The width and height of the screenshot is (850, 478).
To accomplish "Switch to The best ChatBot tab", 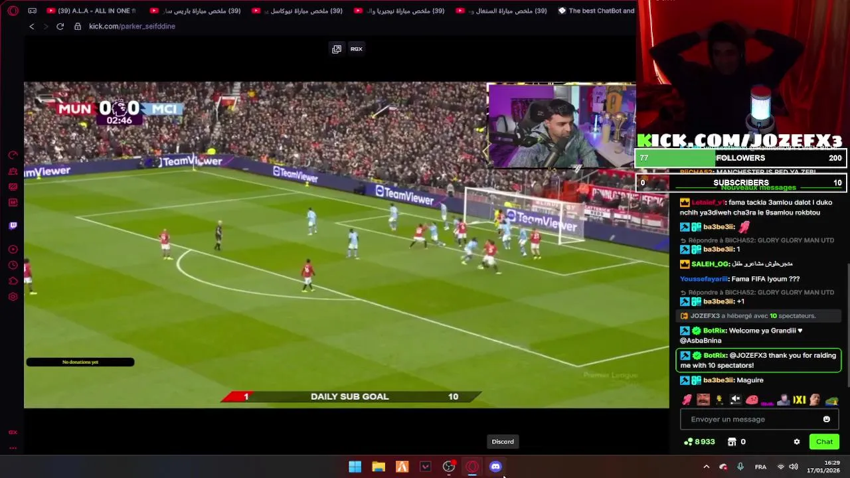I will [596, 11].
